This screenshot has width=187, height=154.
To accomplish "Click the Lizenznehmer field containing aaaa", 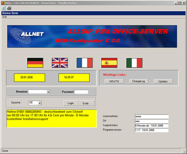I will (152, 116).
